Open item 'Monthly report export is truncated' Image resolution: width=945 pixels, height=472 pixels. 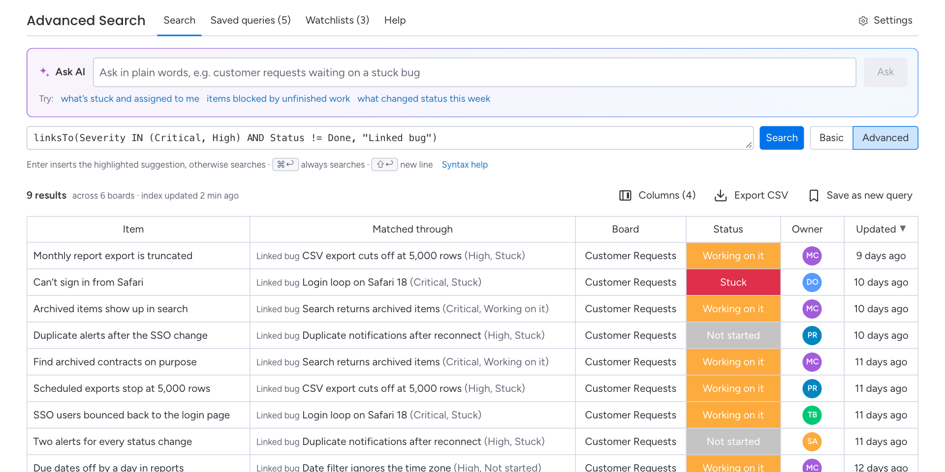113,256
